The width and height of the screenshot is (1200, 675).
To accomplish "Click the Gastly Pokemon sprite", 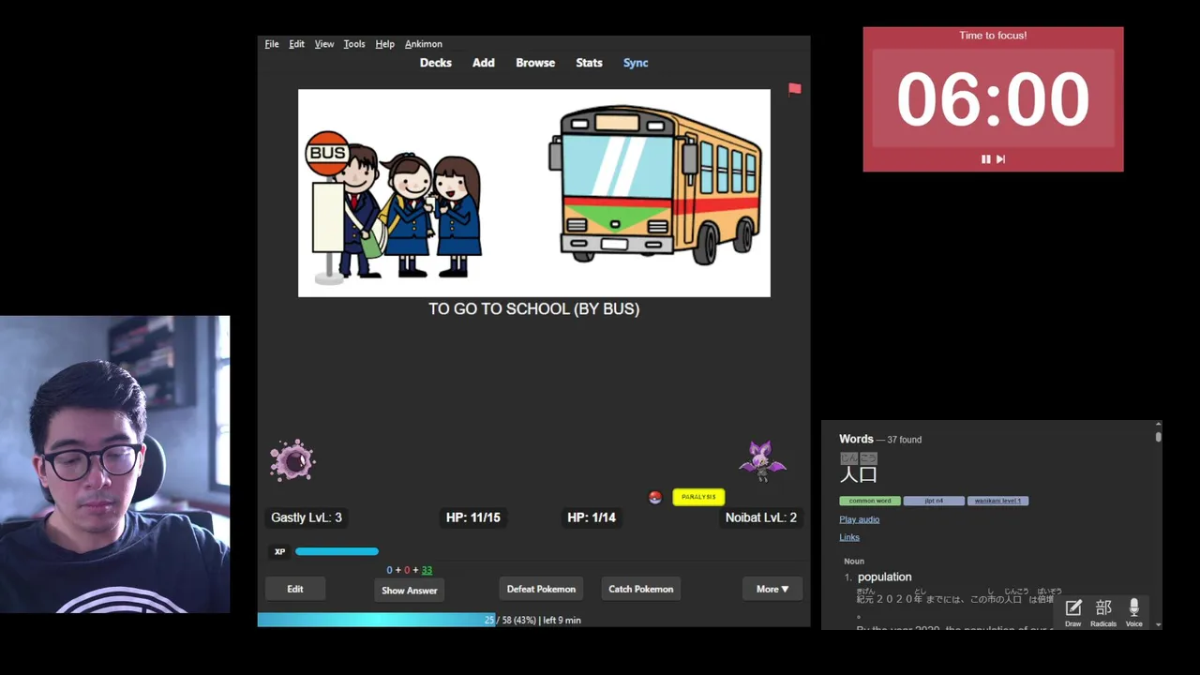I will 292,460.
